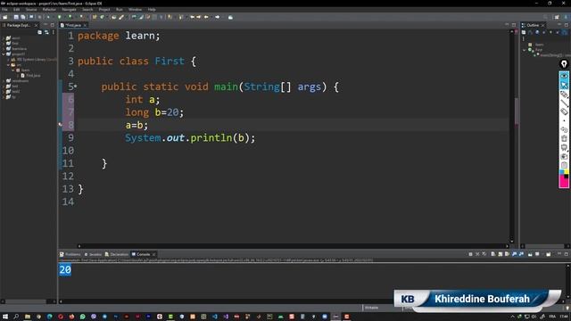Click the New toolbar icon
571x321 pixels.
click(x=4, y=17)
